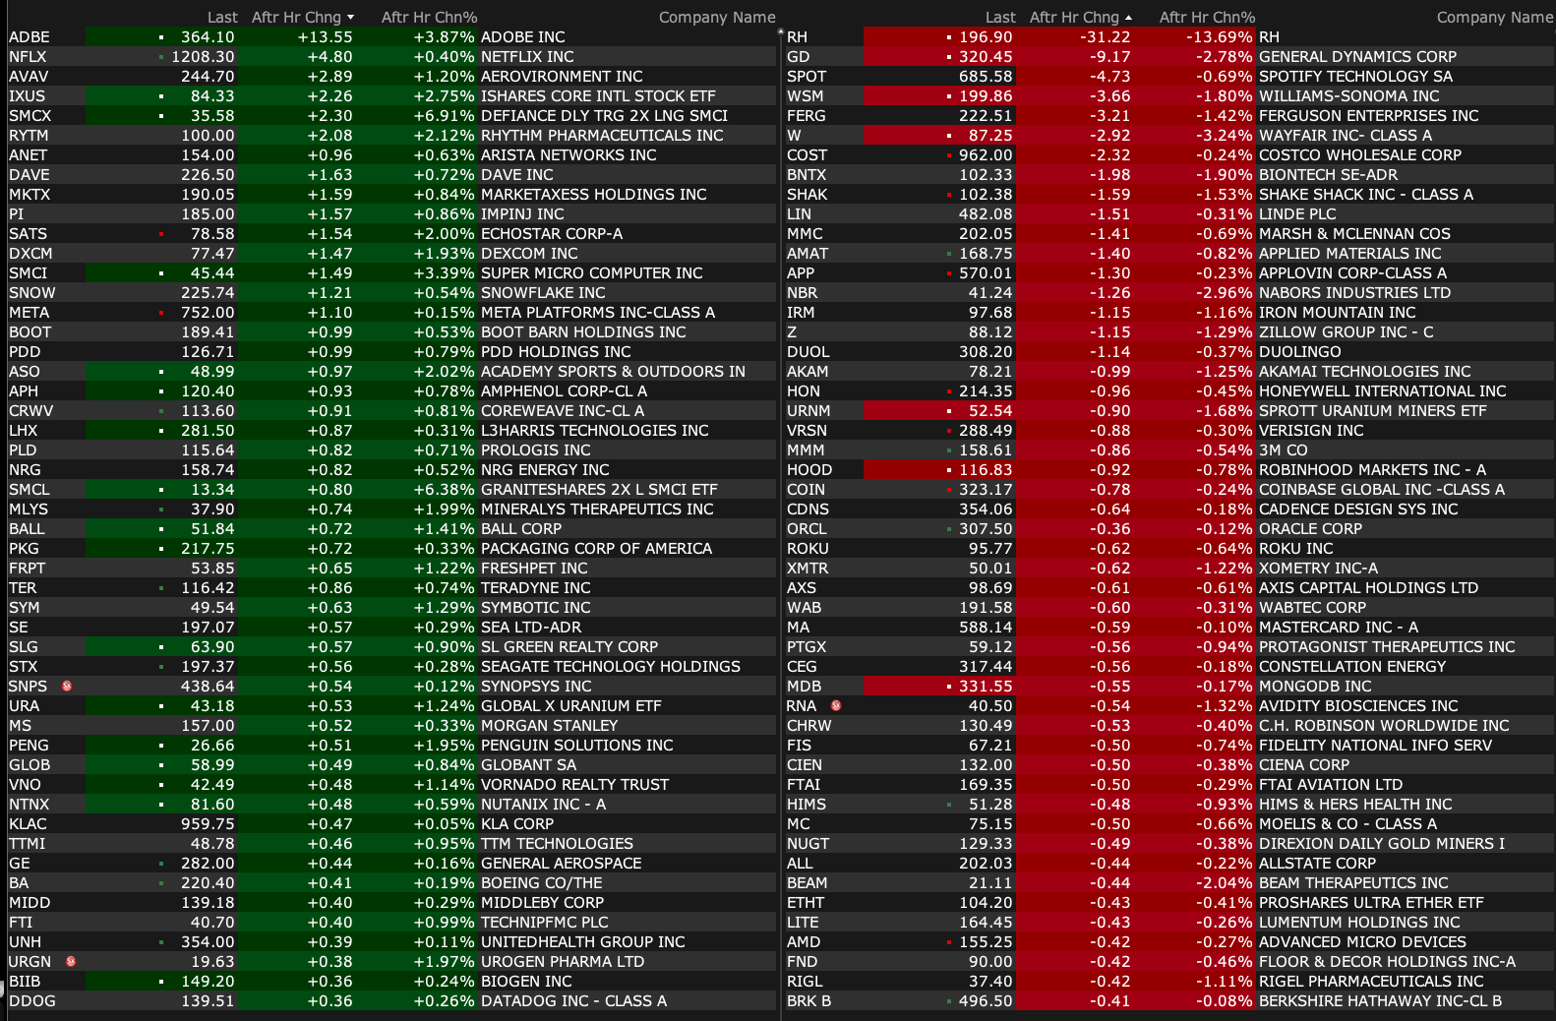Toggle descending sort arrow on left Aftr Hr Chng
Screen dimensions: 1556x1021
click(x=351, y=18)
